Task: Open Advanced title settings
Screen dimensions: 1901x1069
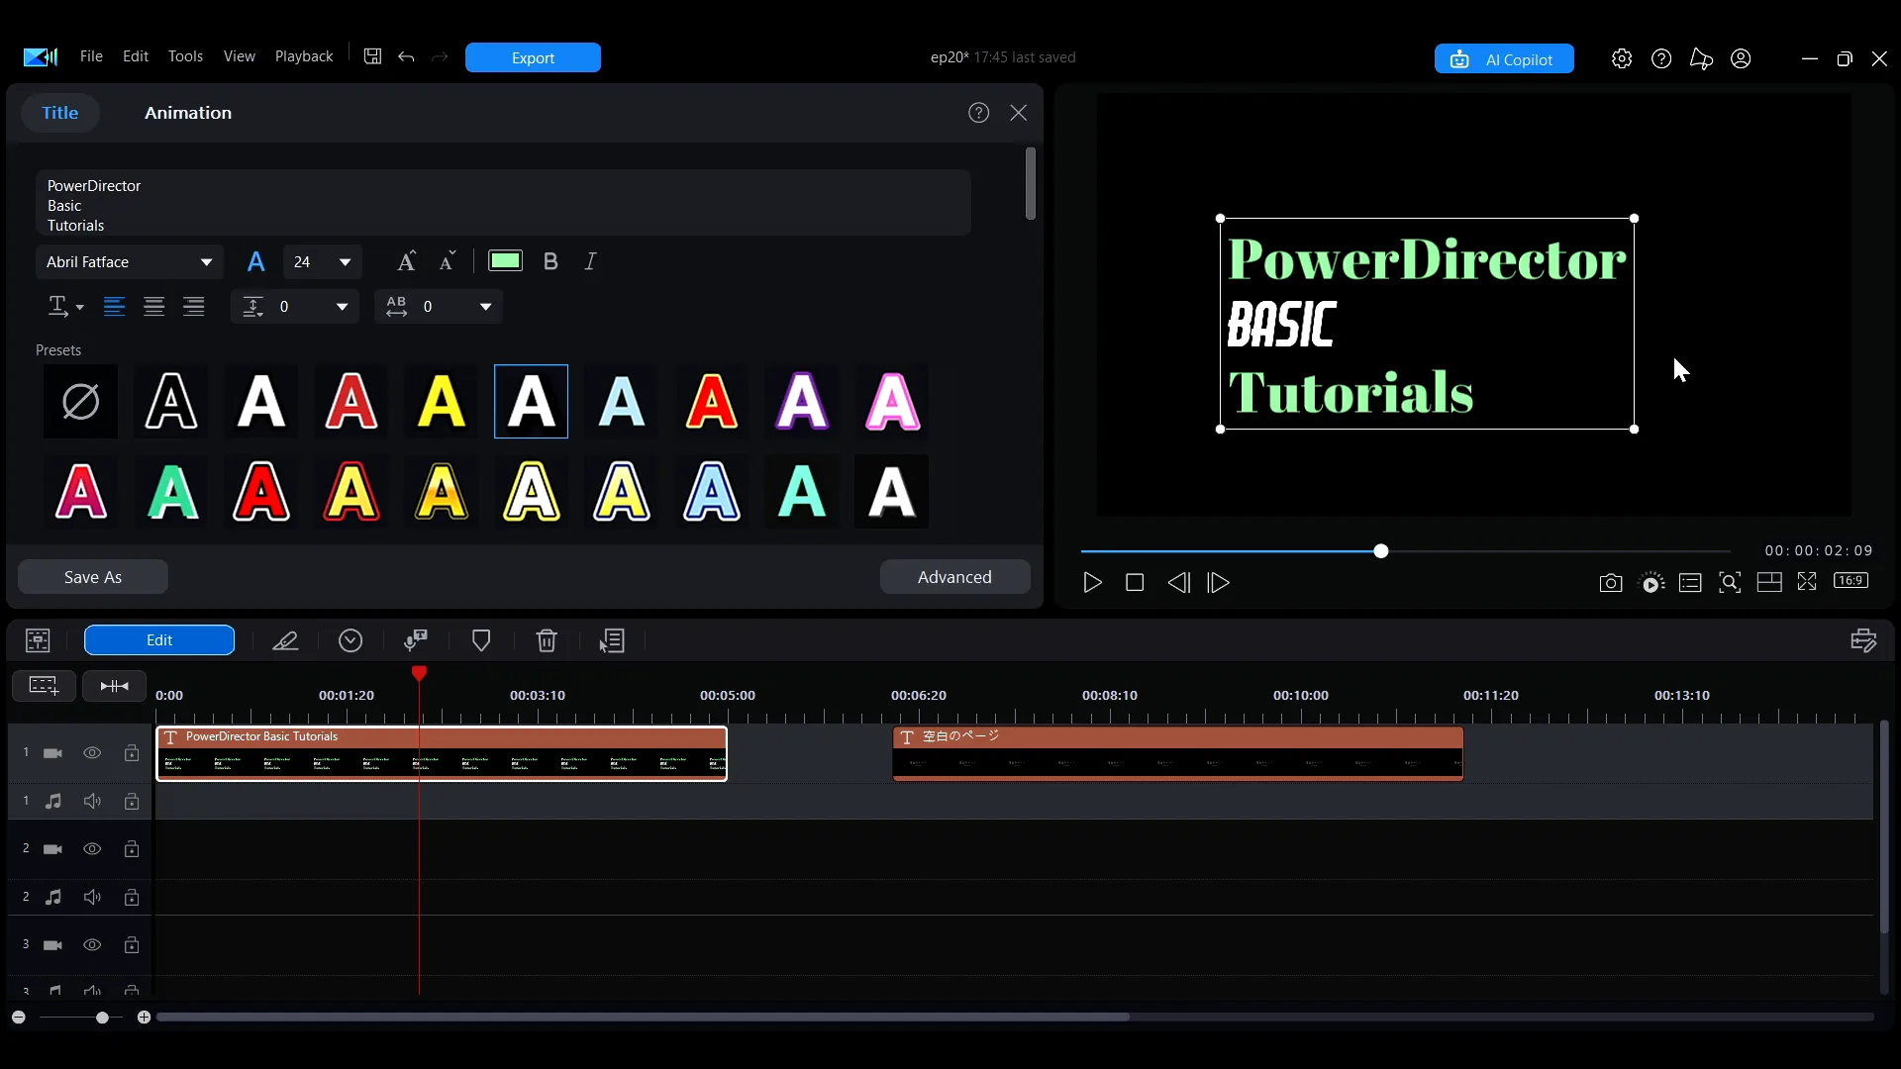Action: [954, 577]
